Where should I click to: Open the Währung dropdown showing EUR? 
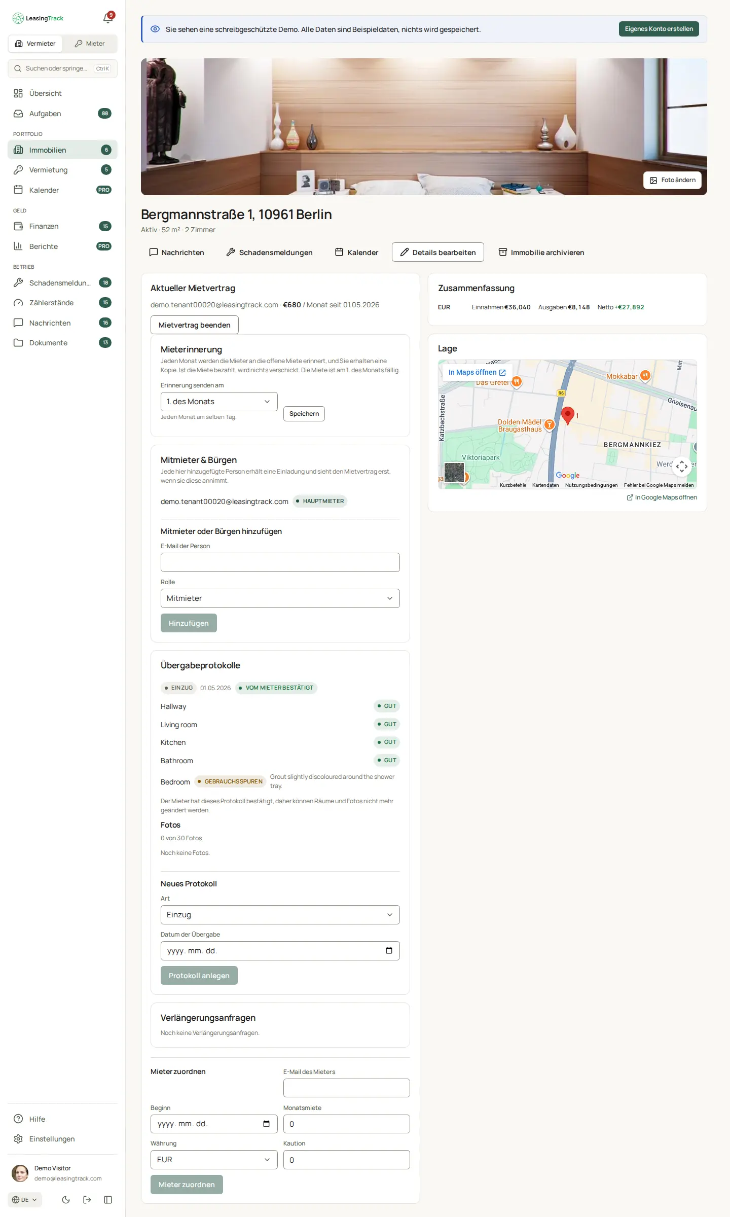point(214,1160)
